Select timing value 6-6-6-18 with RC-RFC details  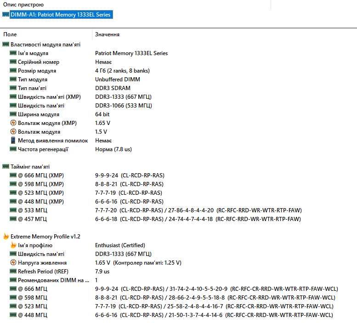tap(198, 219)
